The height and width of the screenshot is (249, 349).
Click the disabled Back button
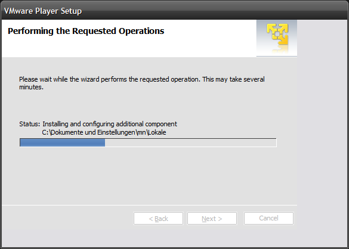pyautogui.click(x=158, y=218)
